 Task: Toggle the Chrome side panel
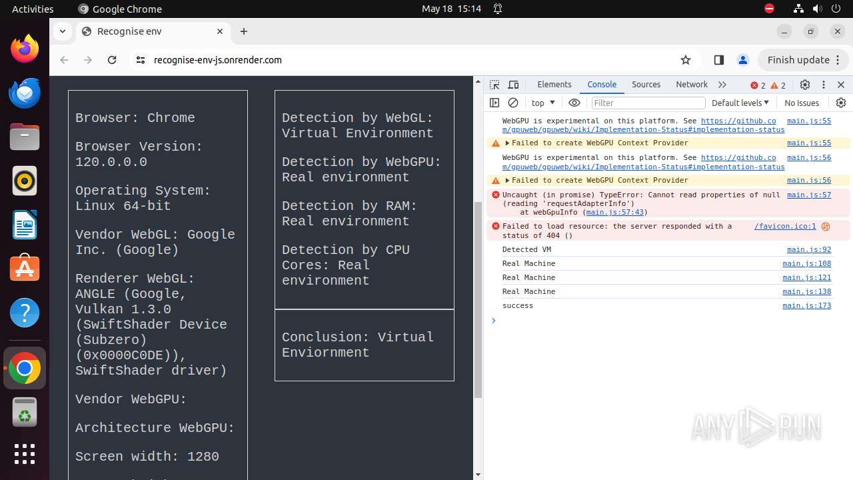click(x=718, y=60)
